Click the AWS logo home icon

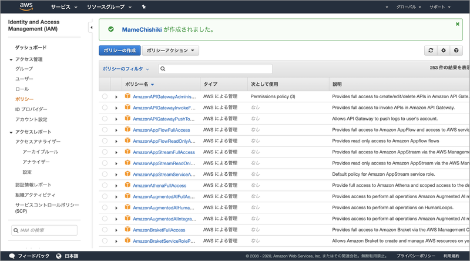pos(26,6)
